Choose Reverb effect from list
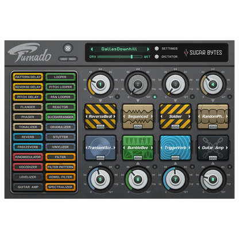The image size is (239, 239). coord(28,137)
